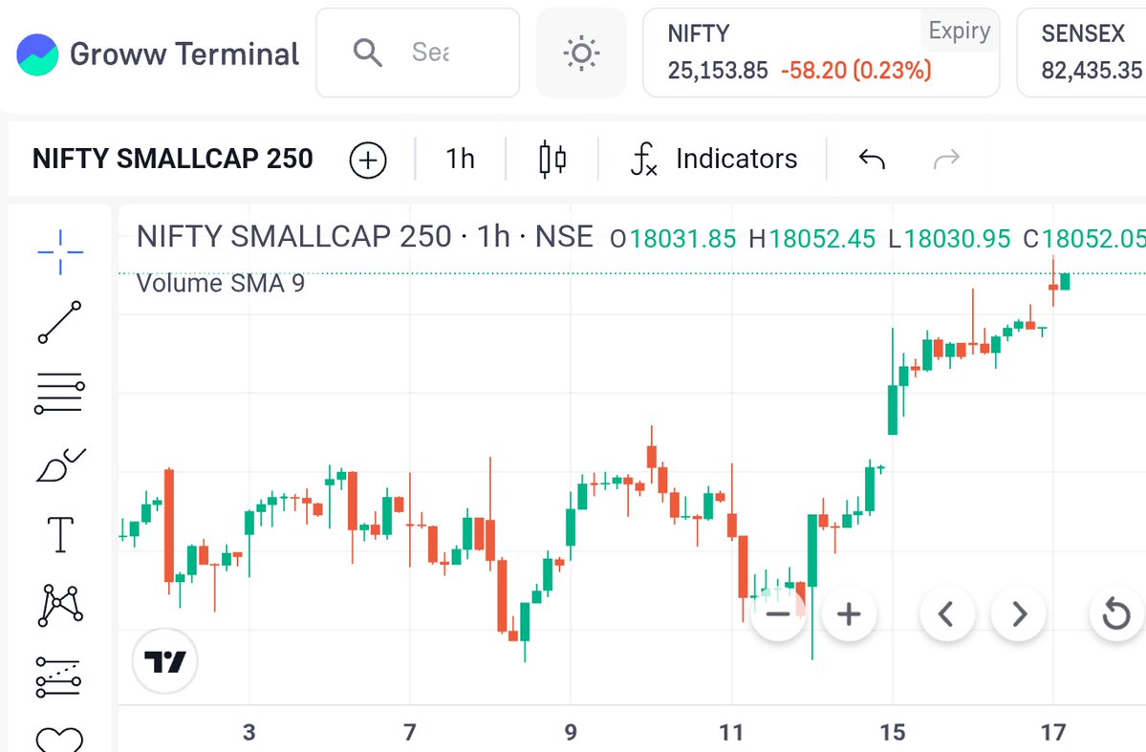Select the forecast and measurement tool
Screen dimensions: 1146x752
click(58, 677)
